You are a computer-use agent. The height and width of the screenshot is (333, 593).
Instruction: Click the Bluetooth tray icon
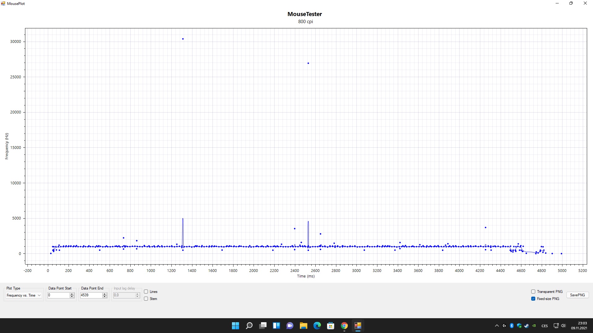[512, 326]
